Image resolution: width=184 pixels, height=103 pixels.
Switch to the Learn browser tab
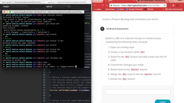(x=120, y=1)
